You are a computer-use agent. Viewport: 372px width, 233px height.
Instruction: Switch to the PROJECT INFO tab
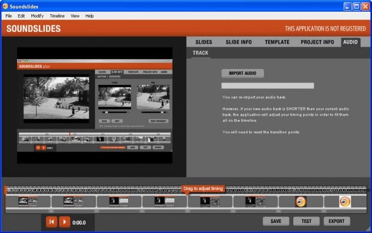pos(317,42)
